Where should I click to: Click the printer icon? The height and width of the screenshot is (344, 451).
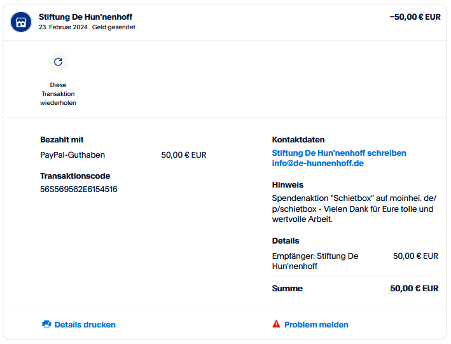pyautogui.click(x=46, y=324)
